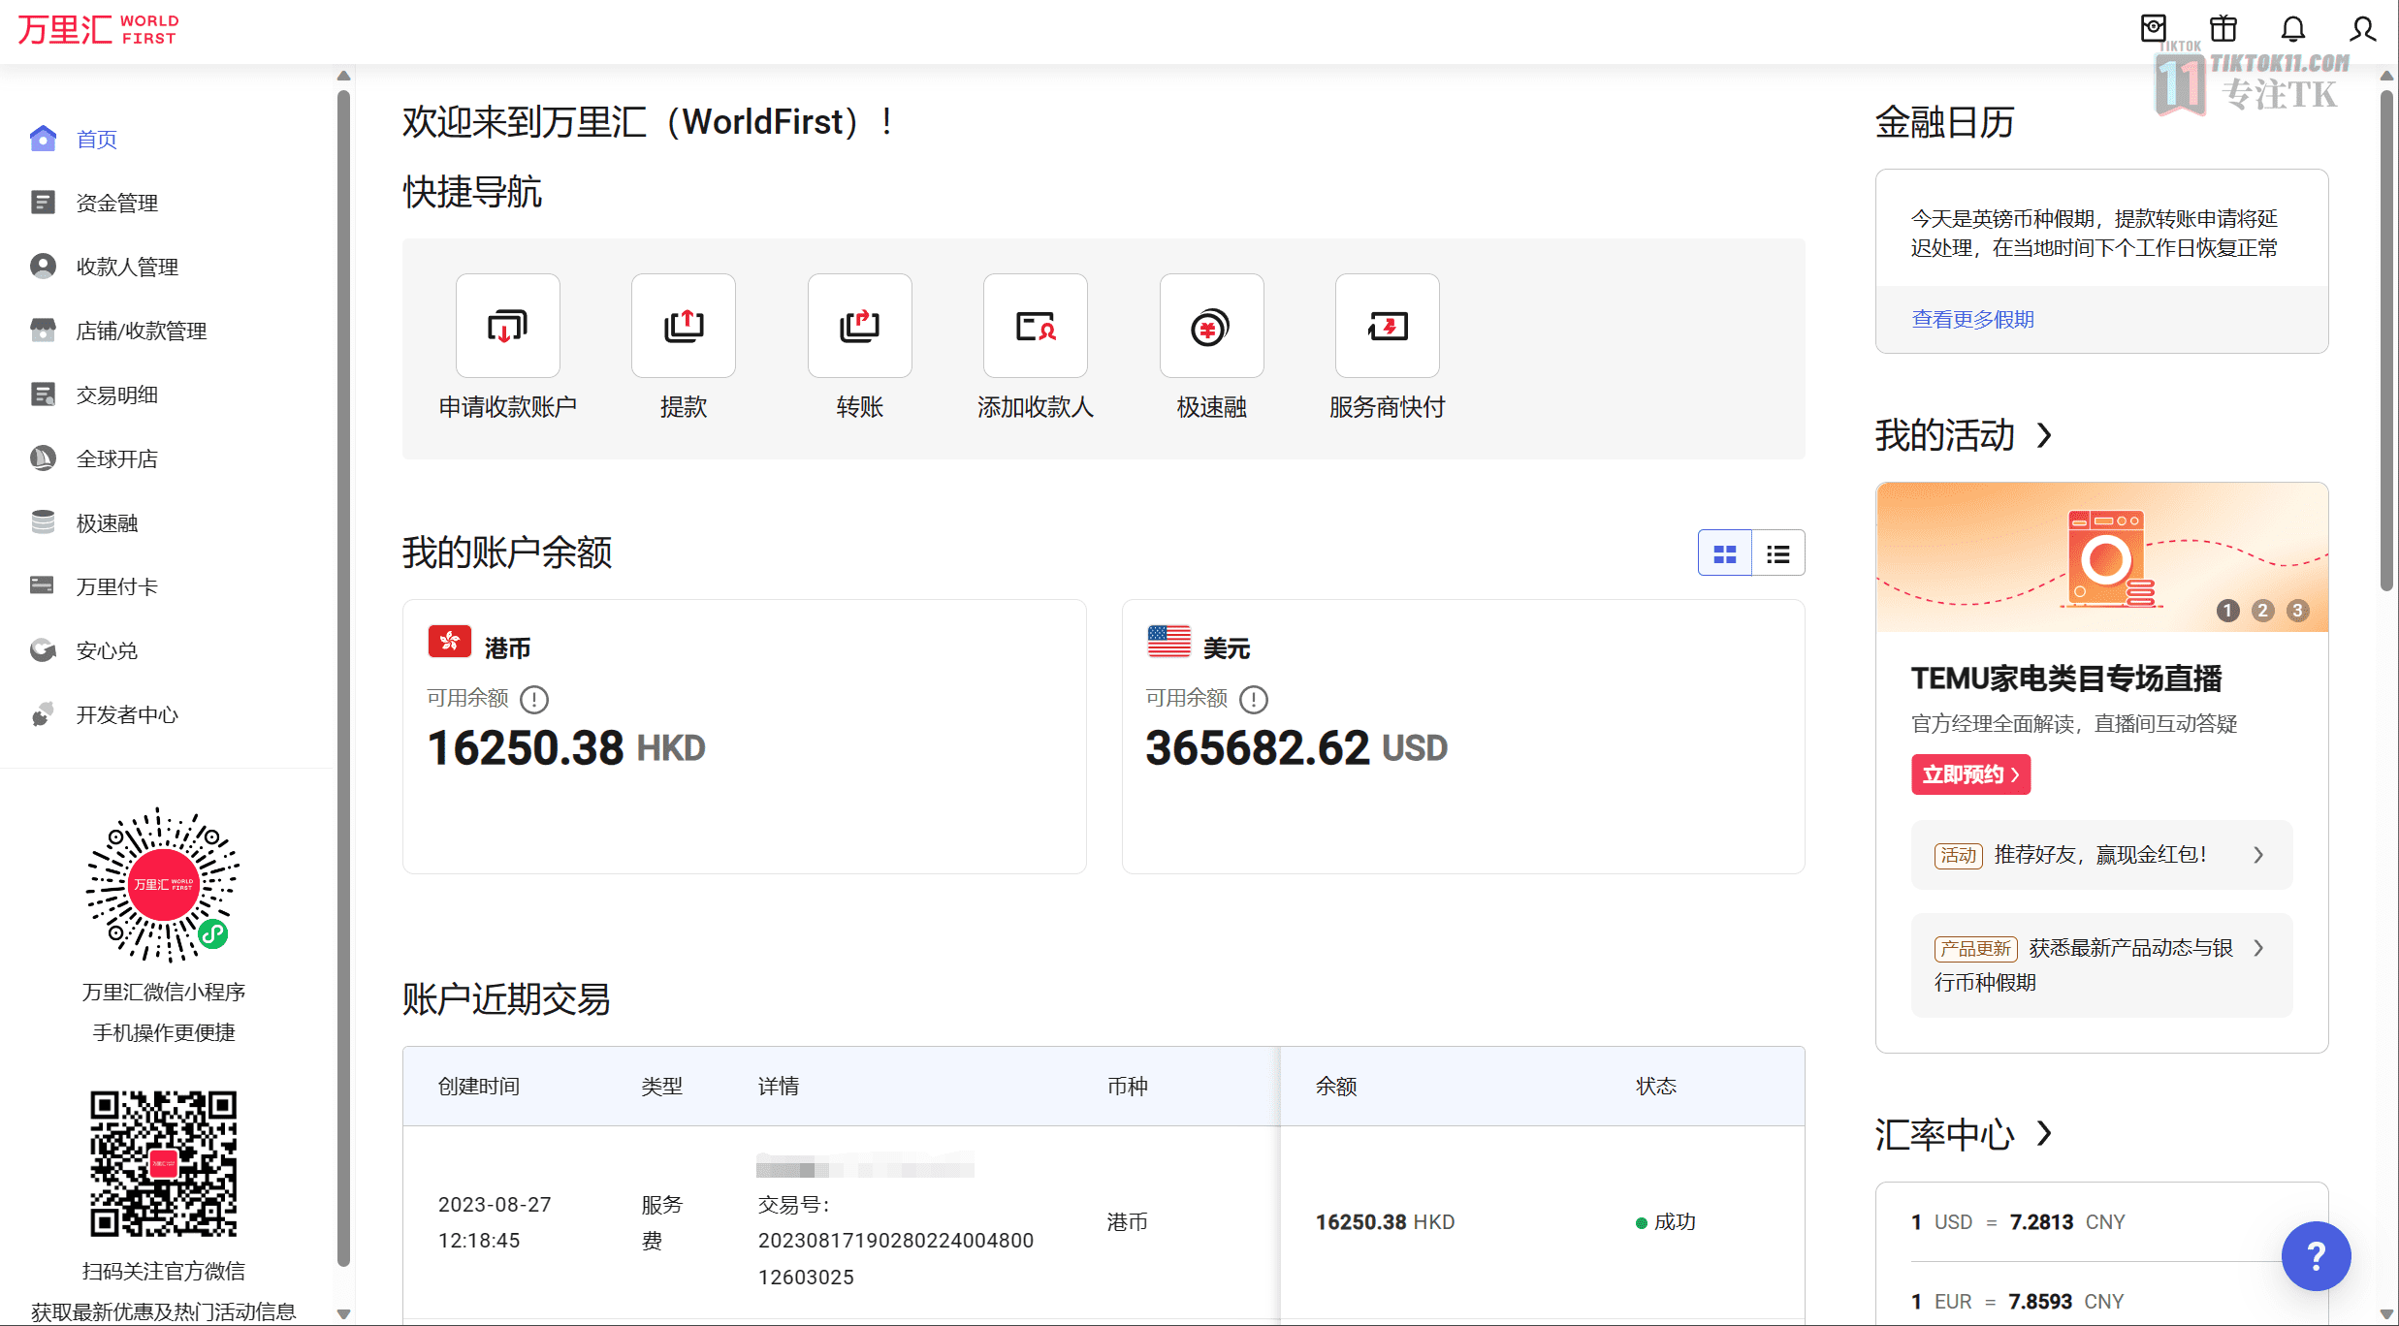Click the 交易明细 sidebar icon

point(43,395)
